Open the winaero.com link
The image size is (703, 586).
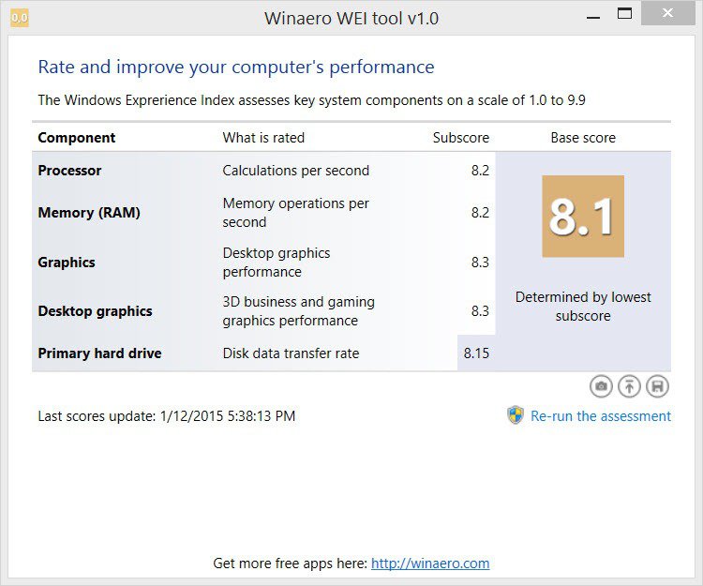430,563
